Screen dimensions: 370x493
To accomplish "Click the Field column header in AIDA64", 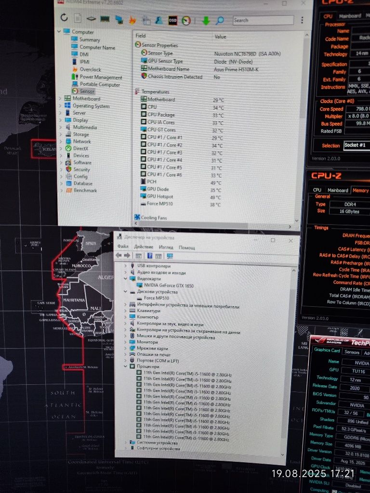I will [141, 36].
